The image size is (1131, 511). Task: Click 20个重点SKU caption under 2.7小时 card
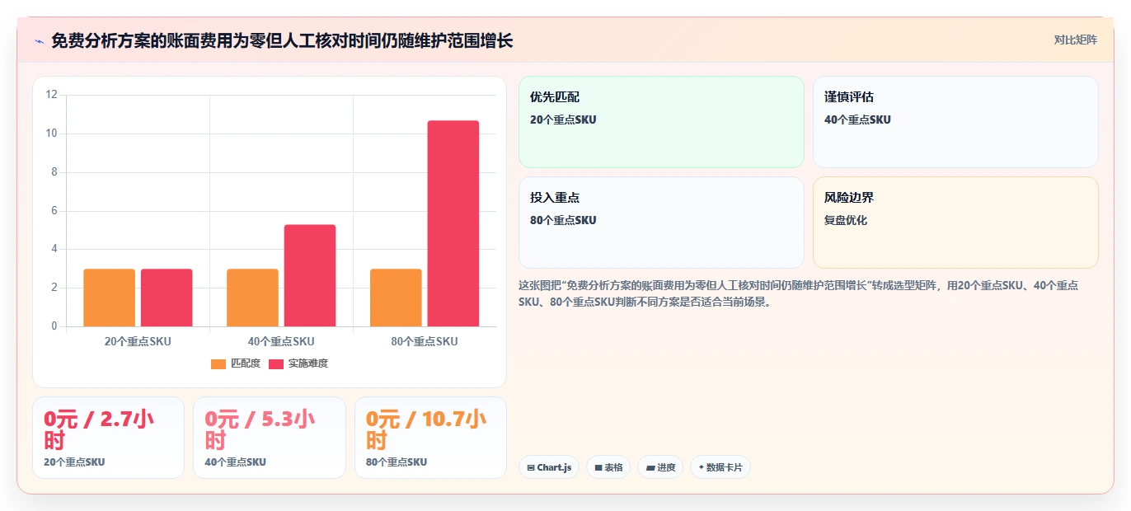pos(74,462)
